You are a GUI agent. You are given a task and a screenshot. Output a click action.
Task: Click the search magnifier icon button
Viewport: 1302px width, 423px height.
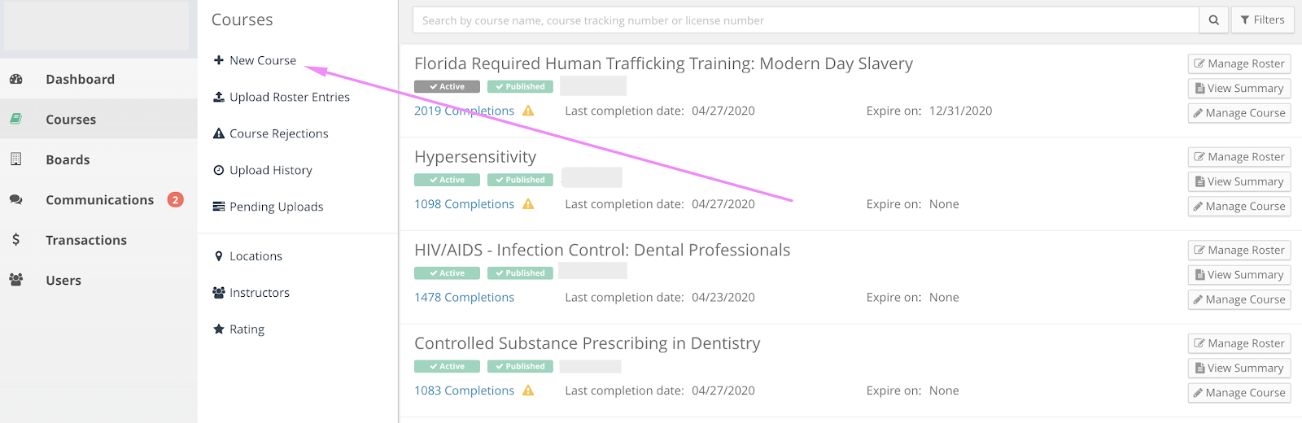coord(1213,20)
